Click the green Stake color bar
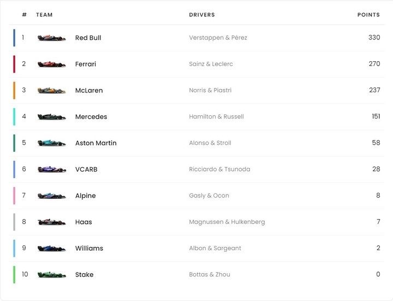 pos(14,274)
